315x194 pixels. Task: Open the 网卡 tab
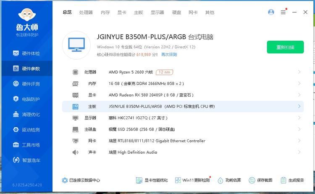[193, 13]
